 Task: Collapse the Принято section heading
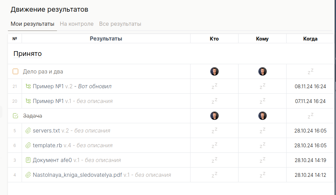click(x=27, y=54)
